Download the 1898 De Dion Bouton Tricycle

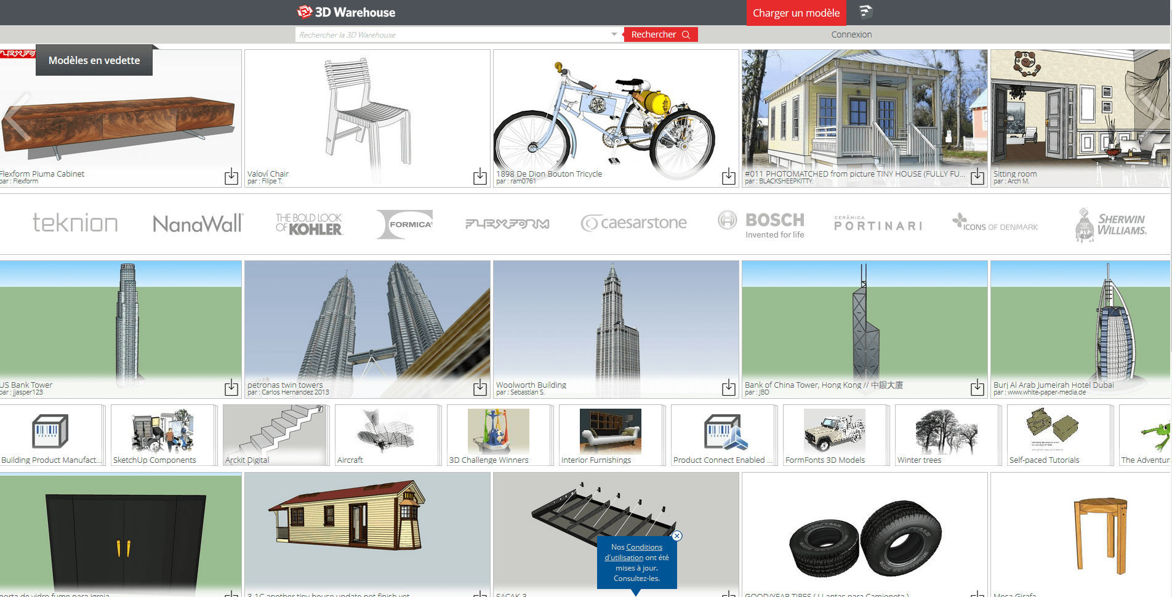pos(728,177)
